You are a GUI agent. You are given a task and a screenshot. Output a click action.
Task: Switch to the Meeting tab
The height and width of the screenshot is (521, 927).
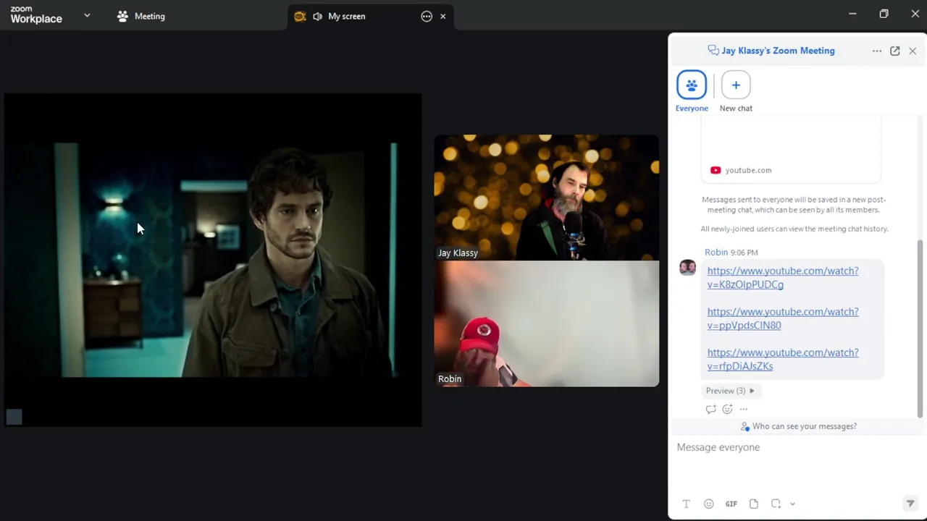141,16
